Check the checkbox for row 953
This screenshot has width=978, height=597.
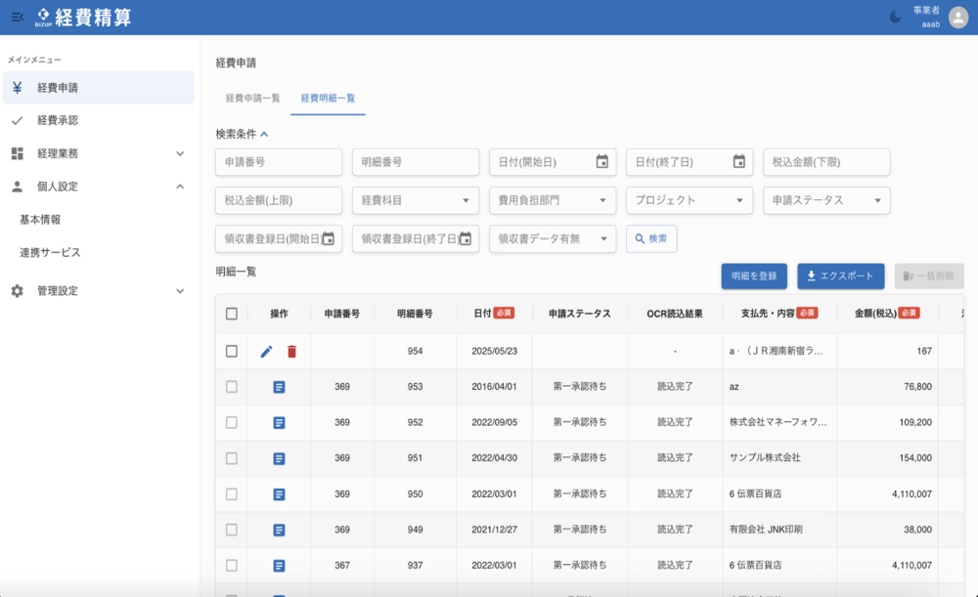pos(232,386)
